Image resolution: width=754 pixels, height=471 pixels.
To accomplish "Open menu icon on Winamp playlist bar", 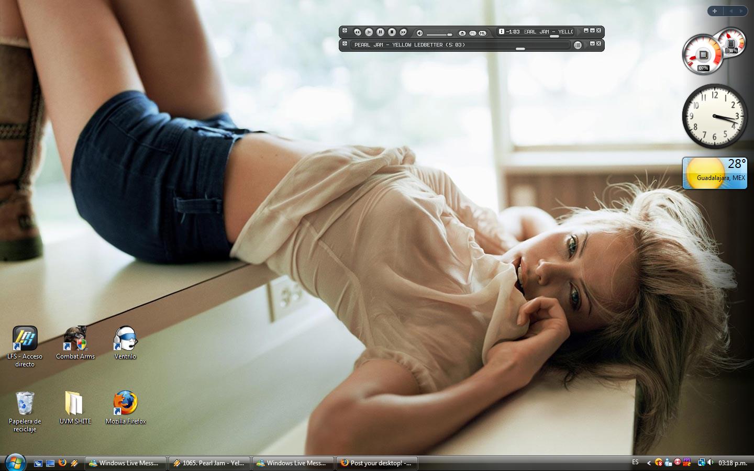I will coord(345,44).
